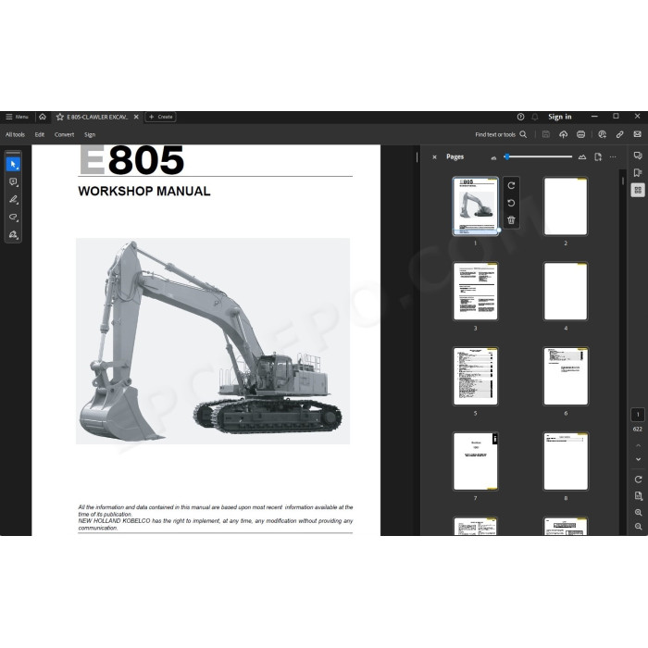Zoom out with the minus magnifier
Image resolution: width=648 pixels, height=648 pixels.
coord(638,527)
